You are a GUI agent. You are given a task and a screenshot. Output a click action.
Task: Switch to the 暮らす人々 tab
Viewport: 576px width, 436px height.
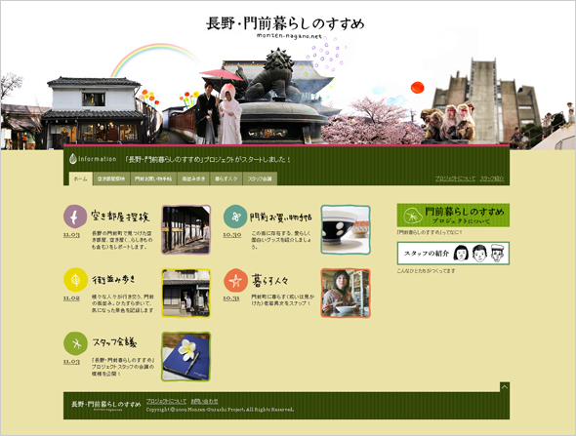pos(226,178)
